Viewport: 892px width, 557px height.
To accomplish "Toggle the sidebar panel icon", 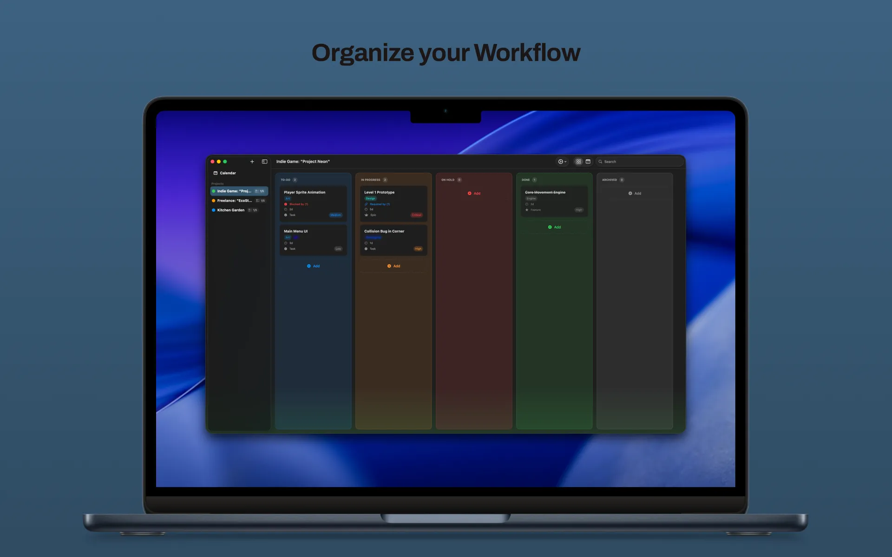I will 264,162.
